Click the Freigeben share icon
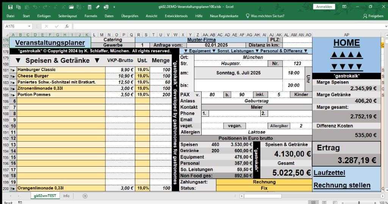 [373, 16]
